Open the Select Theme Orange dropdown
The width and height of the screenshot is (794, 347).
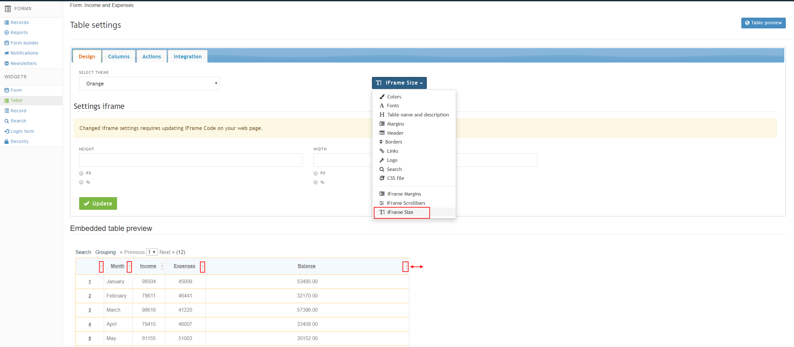point(150,84)
